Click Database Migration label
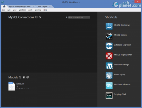Image resolution: width=142 pixels, height=108 pixels. [122, 45]
